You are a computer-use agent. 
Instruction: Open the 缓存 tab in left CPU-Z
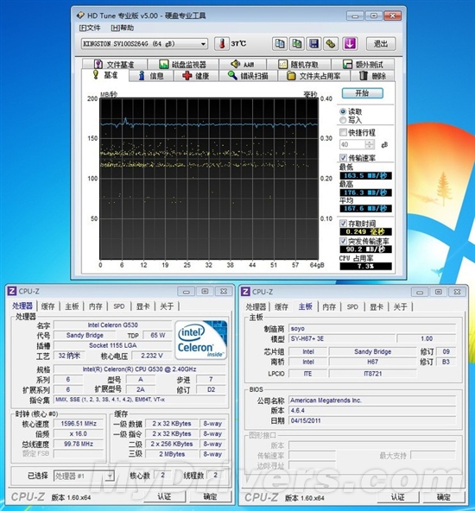47,306
